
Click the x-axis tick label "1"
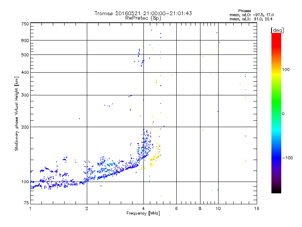[30, 208]
